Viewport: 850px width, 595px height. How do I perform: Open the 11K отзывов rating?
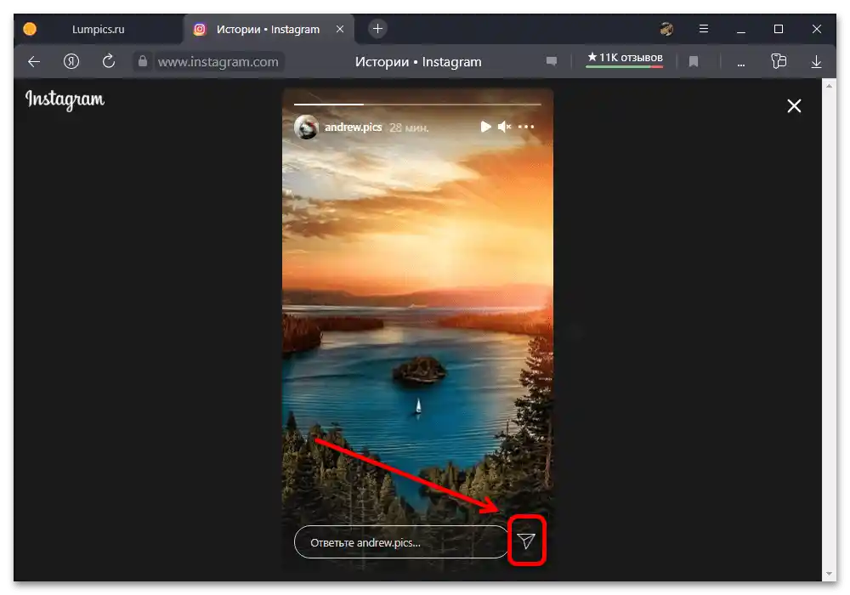[x=625, y=59]
